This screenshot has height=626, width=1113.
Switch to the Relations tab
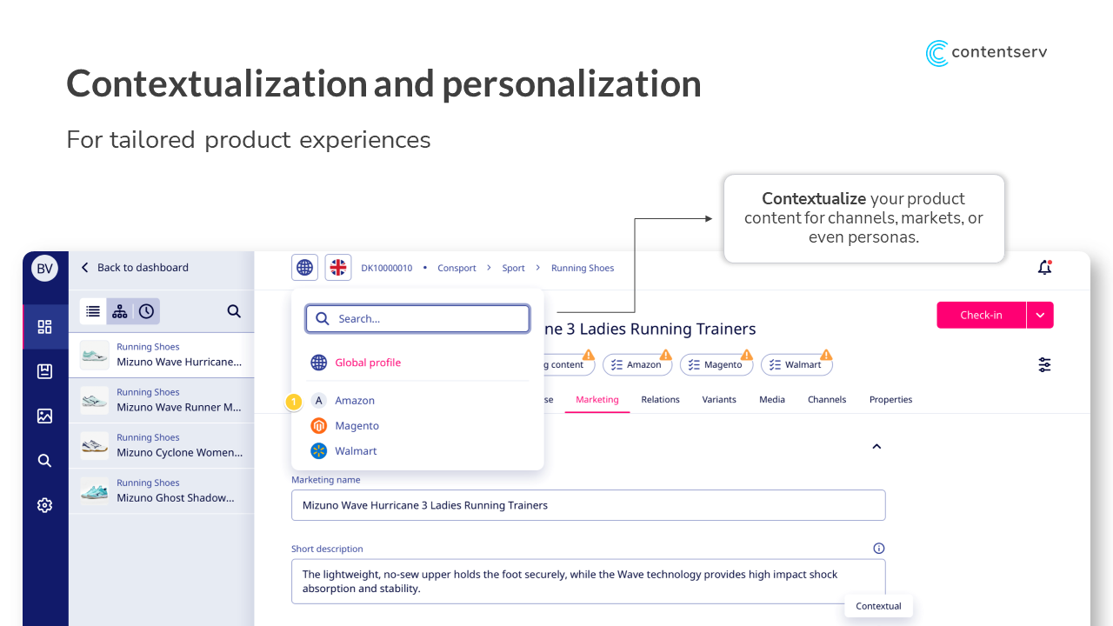tap(660, 399)
